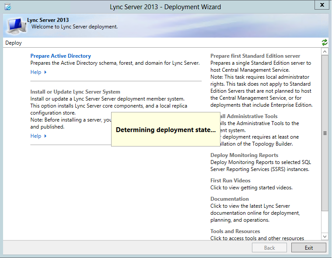Click the title bar application icon
Viewport: 332px width, 258px height.
click(x=7, y=7)
